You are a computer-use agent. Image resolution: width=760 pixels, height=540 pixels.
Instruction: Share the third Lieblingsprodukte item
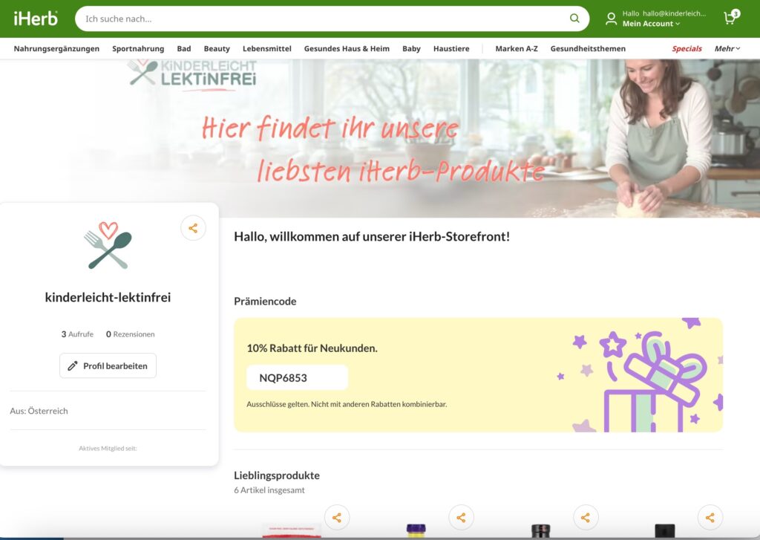click(x=586, y=518)
